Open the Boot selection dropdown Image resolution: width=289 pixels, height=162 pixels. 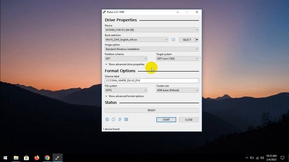pos(136,40)
